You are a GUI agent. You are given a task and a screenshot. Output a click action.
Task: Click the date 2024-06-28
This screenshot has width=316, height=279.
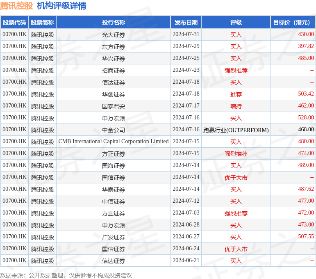click(186, 225)
